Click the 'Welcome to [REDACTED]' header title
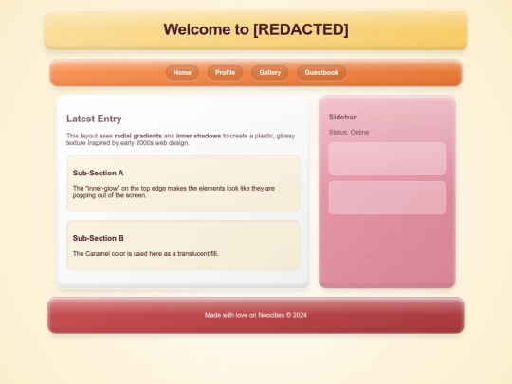512x384 pixels. click(256, 29)
